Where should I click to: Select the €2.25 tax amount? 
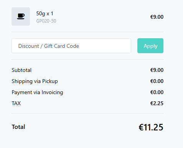[157, 103]
